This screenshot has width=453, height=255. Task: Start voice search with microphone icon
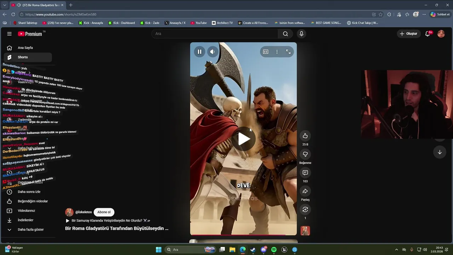point(301,34)
